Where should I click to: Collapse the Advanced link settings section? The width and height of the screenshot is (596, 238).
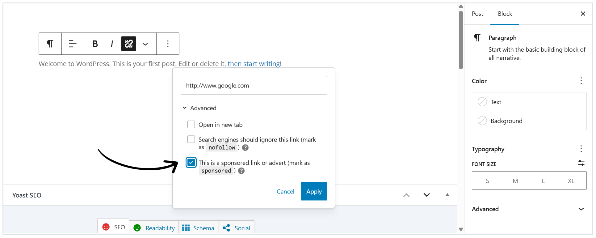point(185,108)
